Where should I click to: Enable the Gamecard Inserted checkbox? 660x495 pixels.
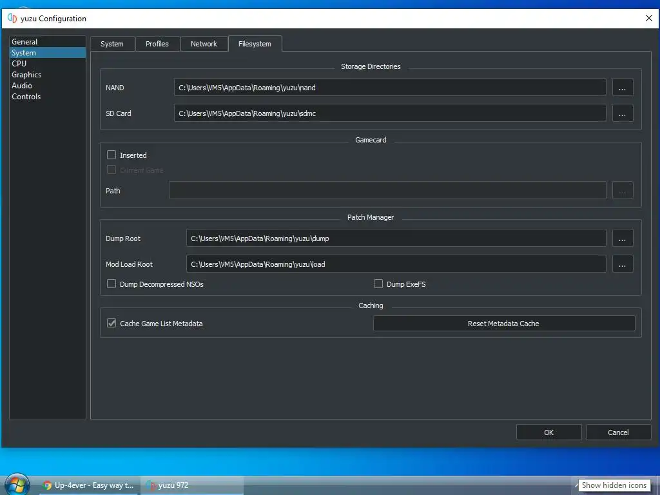pyautogui.click(x=112, y=155)
